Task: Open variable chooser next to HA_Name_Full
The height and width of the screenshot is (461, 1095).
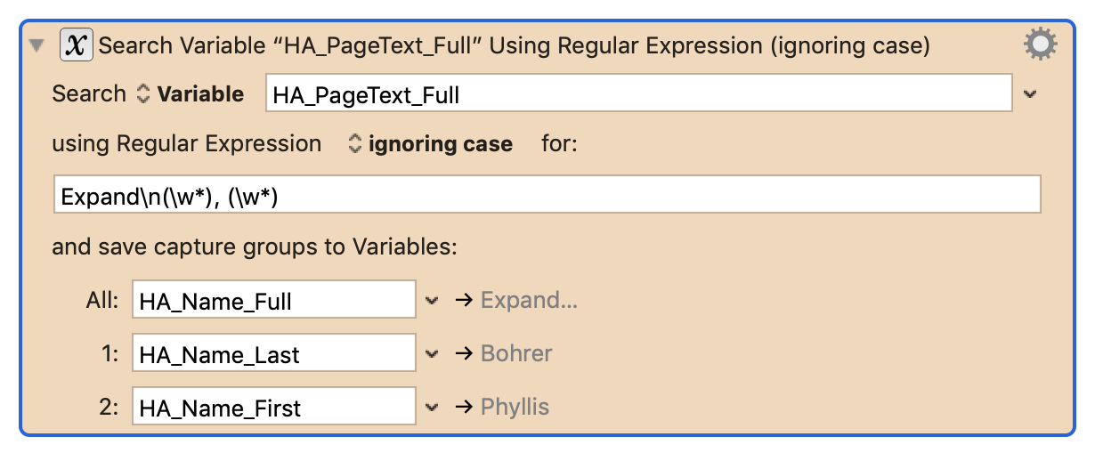Action: [x=433, y=301]
